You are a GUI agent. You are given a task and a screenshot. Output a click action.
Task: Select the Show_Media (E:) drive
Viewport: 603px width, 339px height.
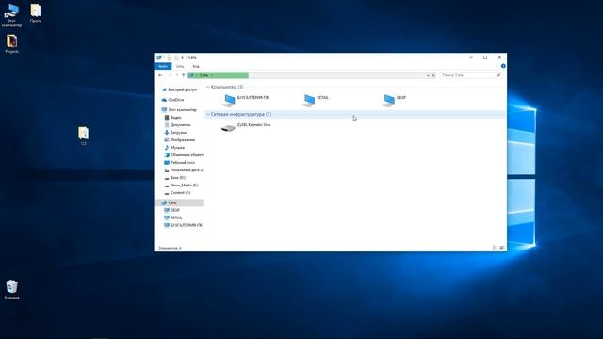point(181,186)
